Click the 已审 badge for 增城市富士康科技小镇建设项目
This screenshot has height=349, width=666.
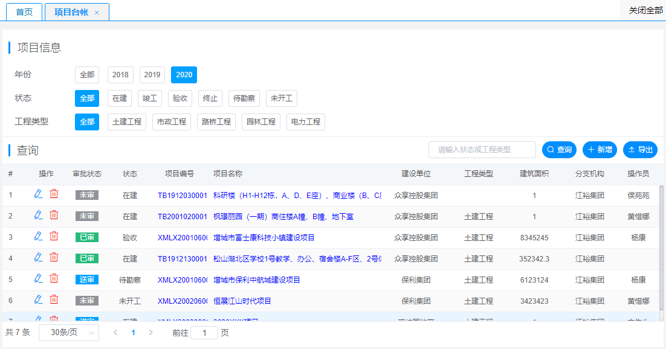pos(87,237)
